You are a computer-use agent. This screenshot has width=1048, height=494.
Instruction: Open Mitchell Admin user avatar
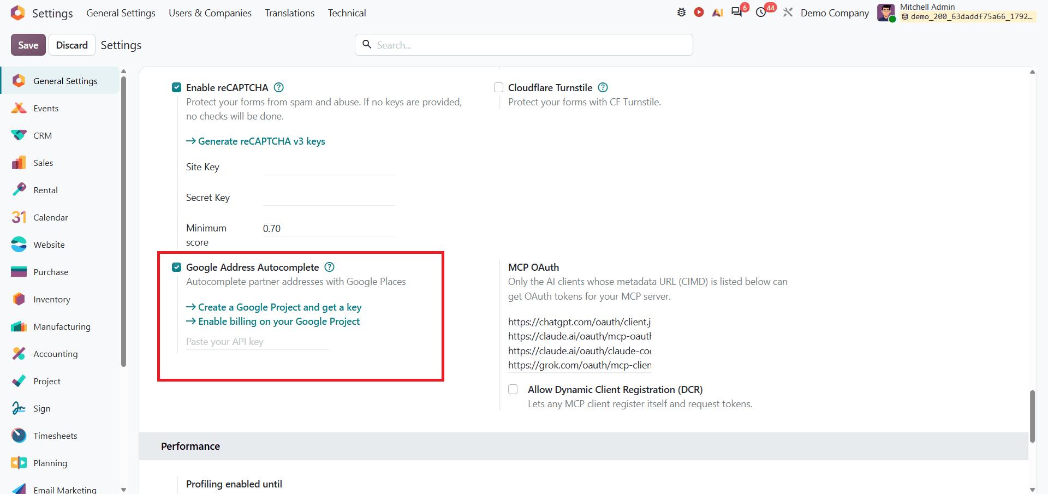886,13
